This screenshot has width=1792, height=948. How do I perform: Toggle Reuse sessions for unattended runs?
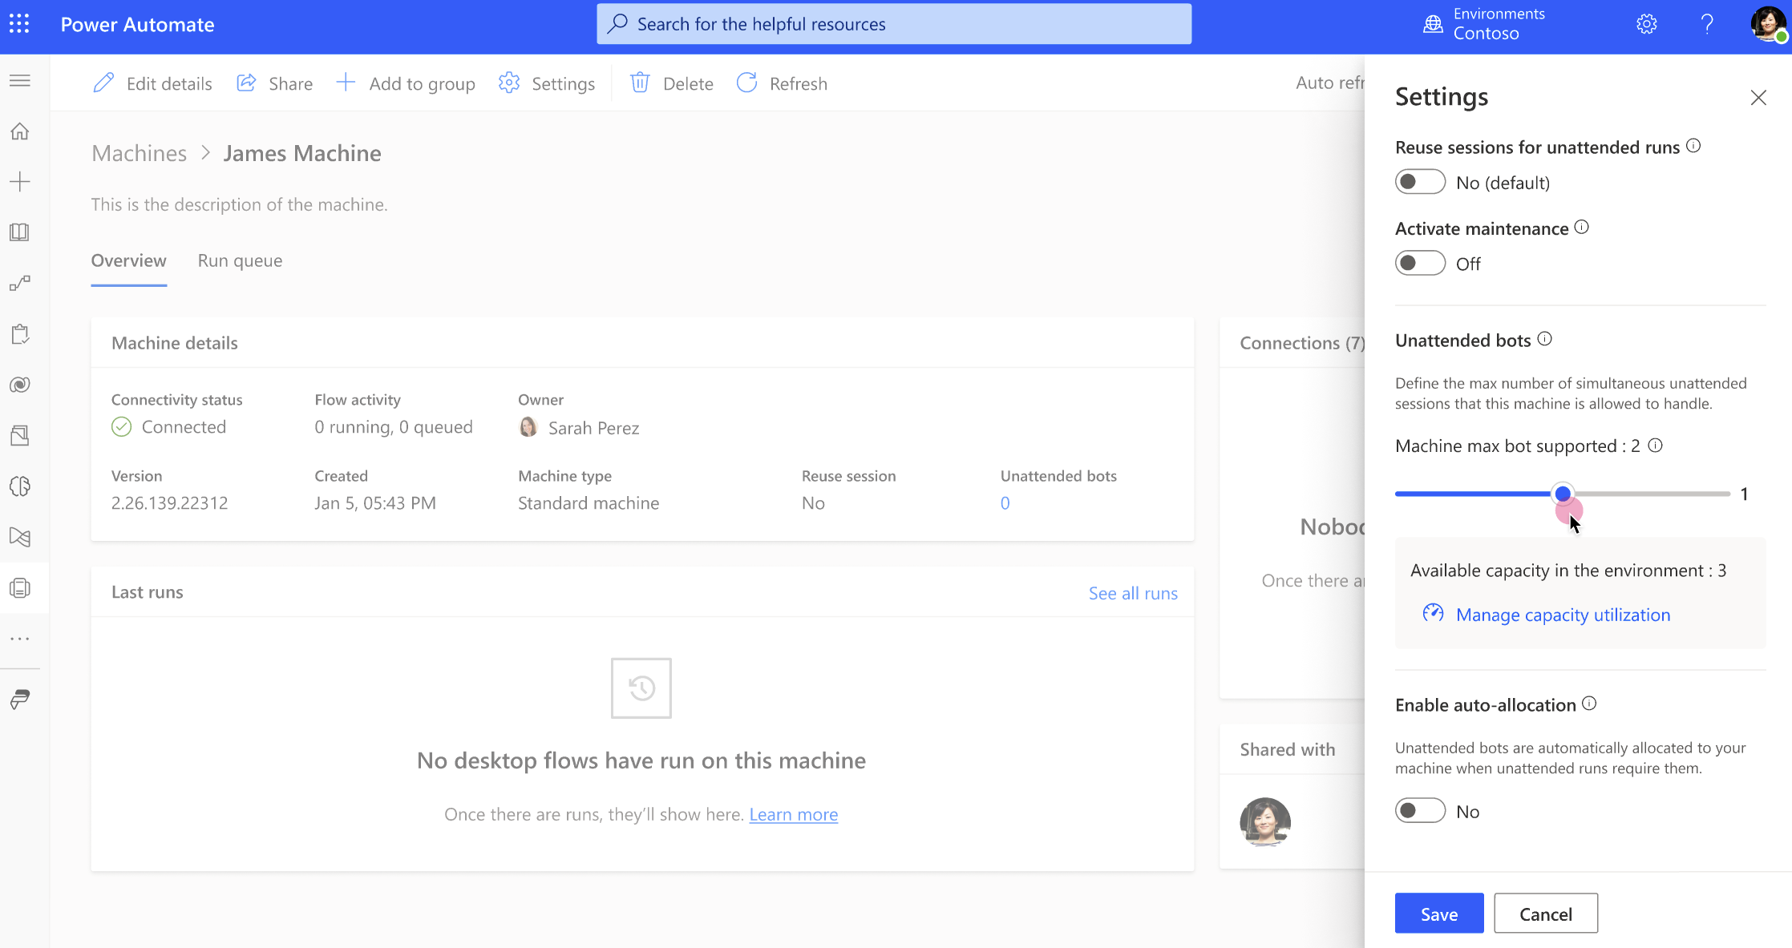click(x=1420, y=183)
